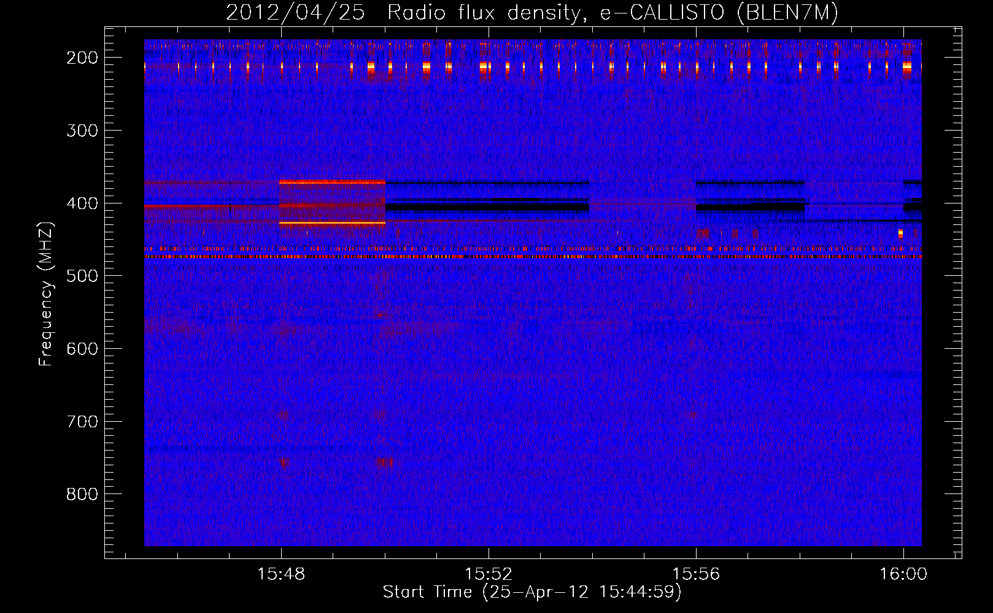Click the 300 frequency tick label
Image resolution: width=993 pixels, height=613 pixels.
(x=82, y=131)
